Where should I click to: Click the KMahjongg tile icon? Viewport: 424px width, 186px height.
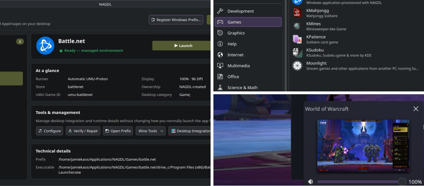297,13
